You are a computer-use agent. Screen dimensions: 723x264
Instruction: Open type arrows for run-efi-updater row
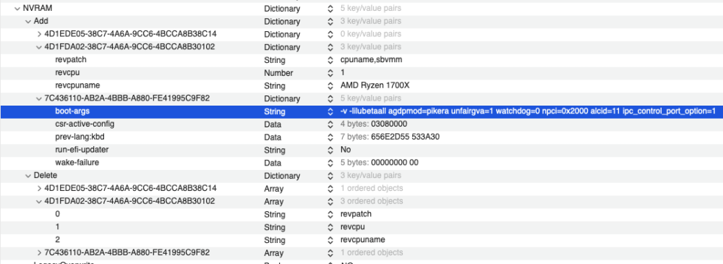[x=330, y=150]
